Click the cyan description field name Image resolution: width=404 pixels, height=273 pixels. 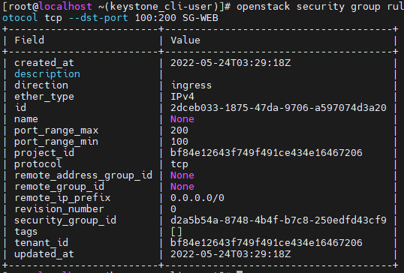click(x=47, y=74)
